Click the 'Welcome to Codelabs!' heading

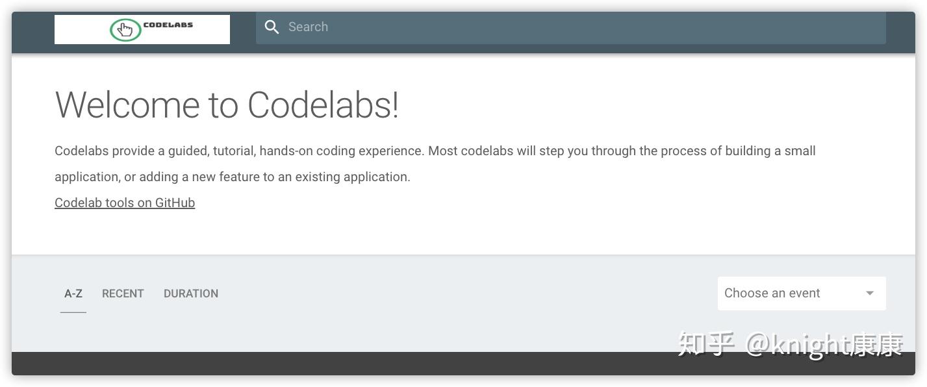(227, 105)
